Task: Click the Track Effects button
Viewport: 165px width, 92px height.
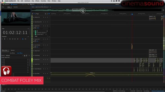Action: point(20,53)
